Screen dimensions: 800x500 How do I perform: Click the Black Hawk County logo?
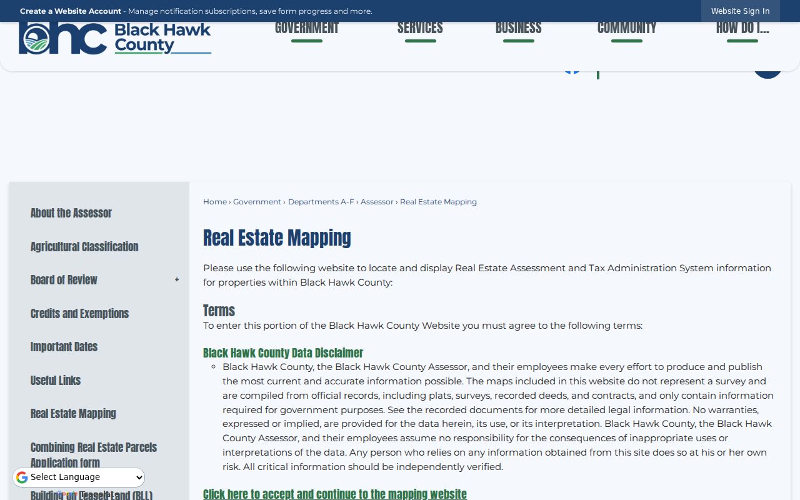115,38
